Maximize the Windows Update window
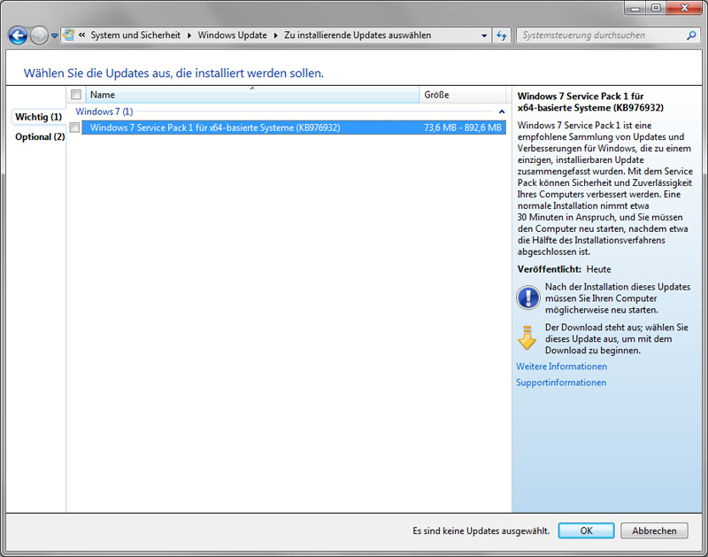Viewport: 708px width, 557px height. 656,8
